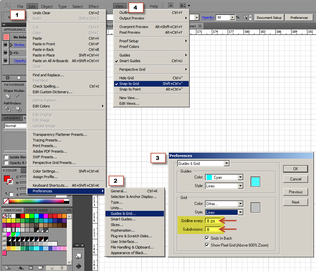Screen dimensions: 316x271
Task: Expand the Stroke row triangle in Appearance
Action: point(11,45)
